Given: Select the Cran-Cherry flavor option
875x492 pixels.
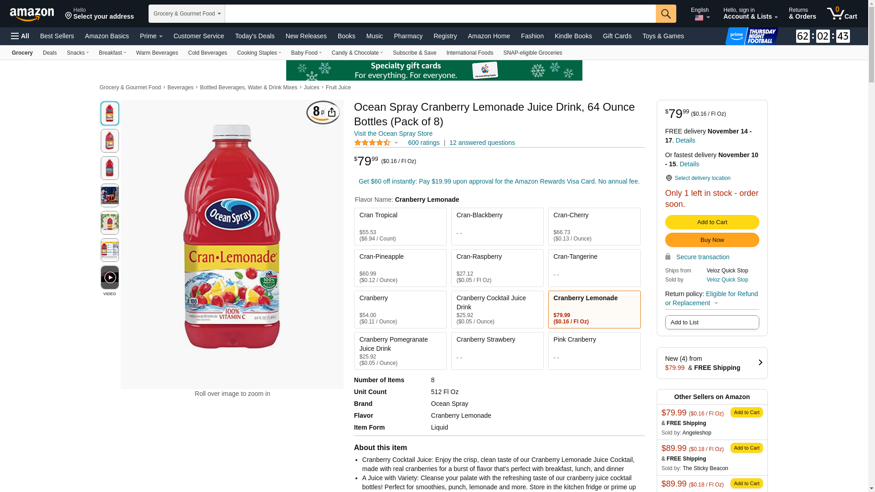Looking at the screenshot, I should point(594,226).
